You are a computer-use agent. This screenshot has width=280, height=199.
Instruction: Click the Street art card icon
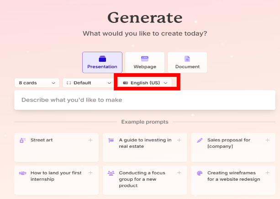click(x=22, y=140)
